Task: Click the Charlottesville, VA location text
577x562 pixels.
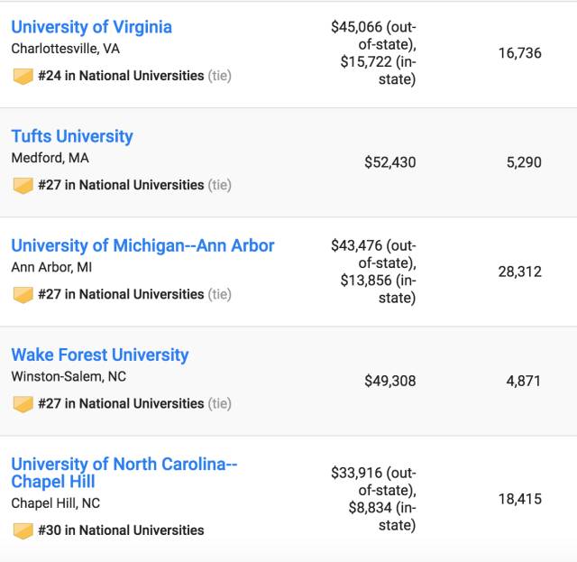Action: pyautogui.click(x=65, y=49)
